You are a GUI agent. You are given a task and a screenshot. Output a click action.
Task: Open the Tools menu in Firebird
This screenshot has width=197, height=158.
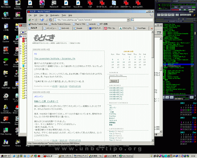pyautogui.click(x=64, y=15)
